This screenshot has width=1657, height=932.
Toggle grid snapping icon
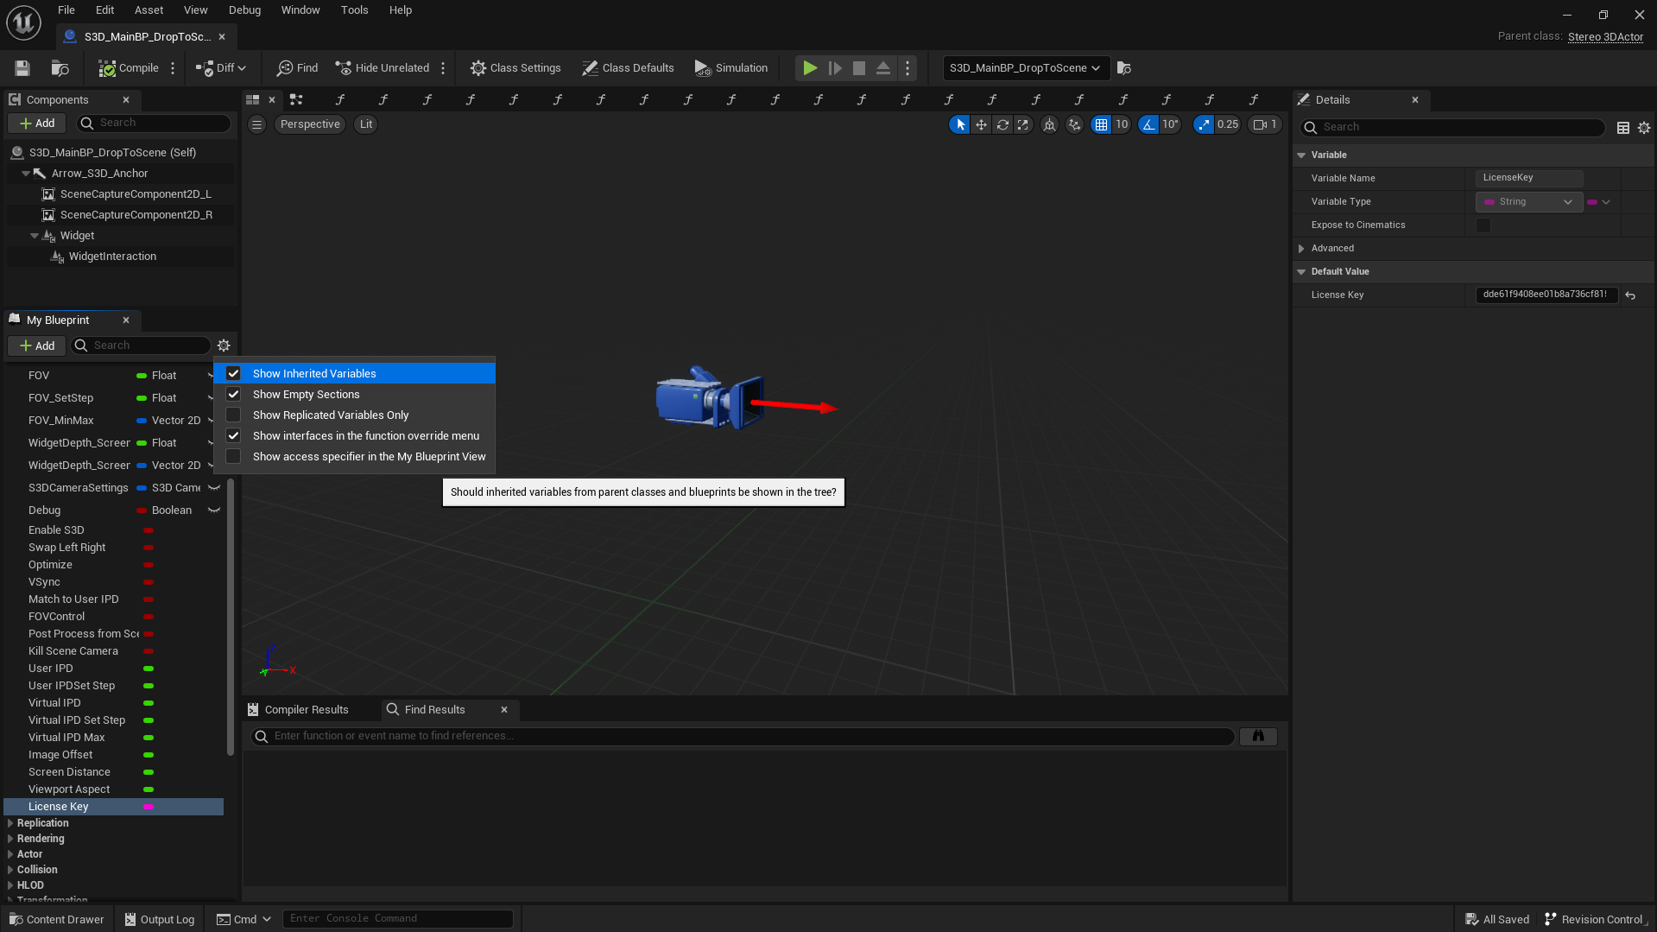point(1101,124)
